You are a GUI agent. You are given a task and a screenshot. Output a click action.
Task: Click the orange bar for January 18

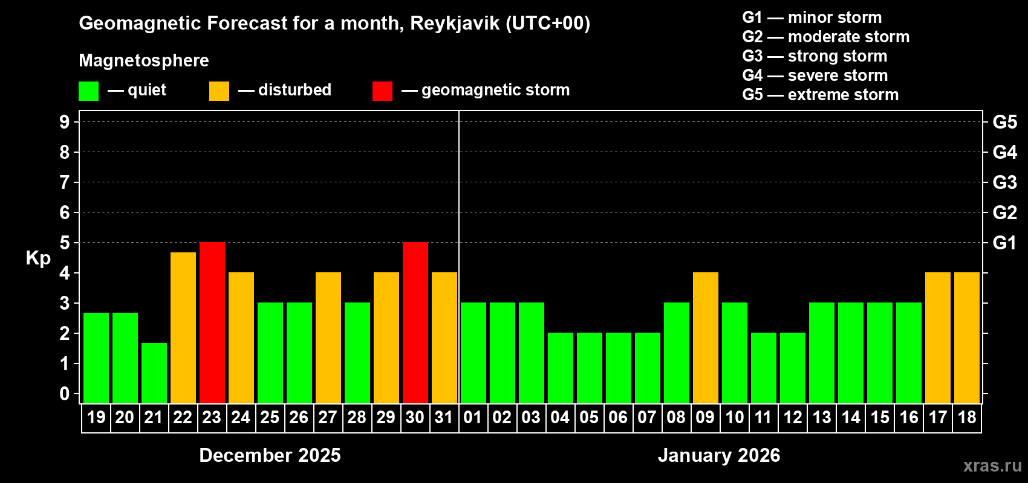(x=967, y=338)
